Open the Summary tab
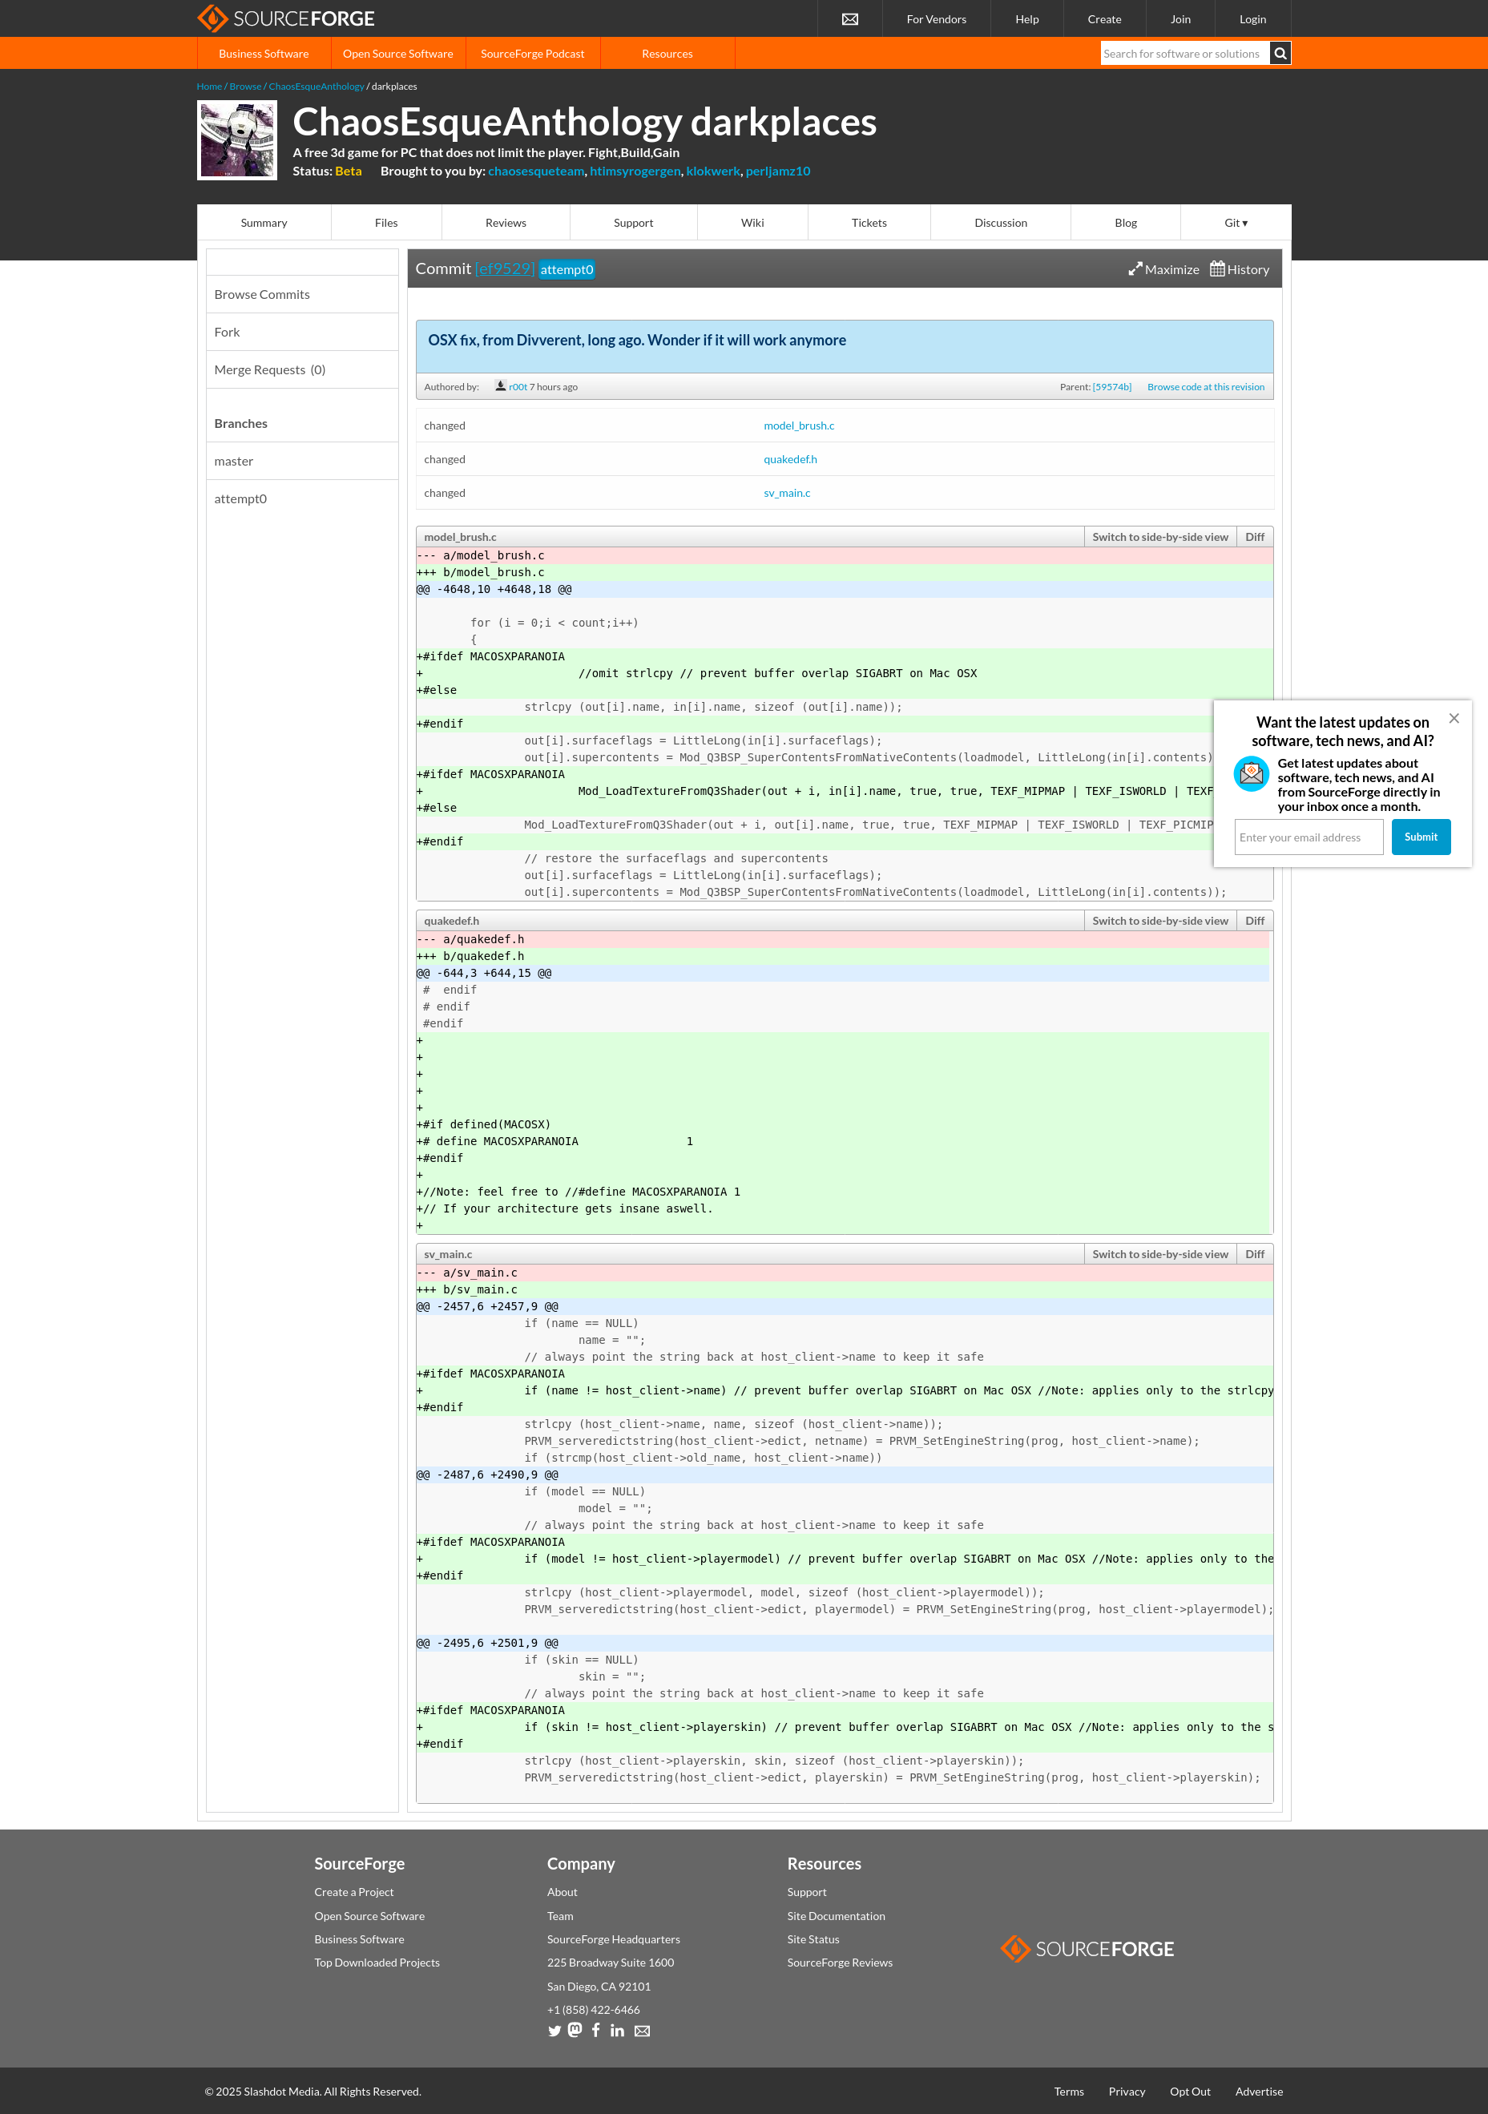The height and width of the screenshot is (2114, 1488). click(x=264, y=223)
